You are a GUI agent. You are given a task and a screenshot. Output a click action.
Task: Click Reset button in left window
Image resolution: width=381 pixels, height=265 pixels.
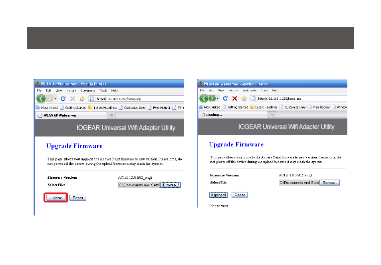pos(78,198)
